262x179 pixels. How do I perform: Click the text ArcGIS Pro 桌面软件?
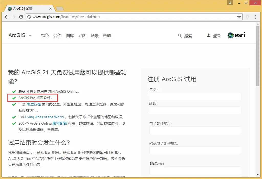point(35,98)
